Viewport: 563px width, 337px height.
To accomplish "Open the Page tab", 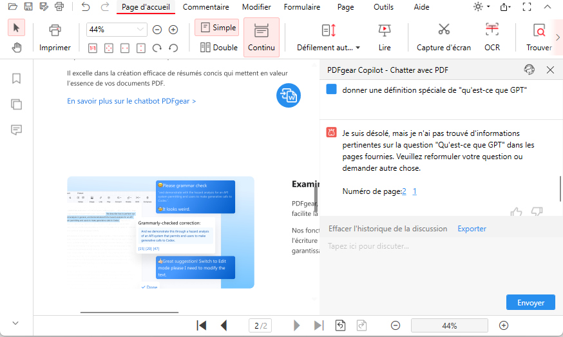I will tap(346, 7).
